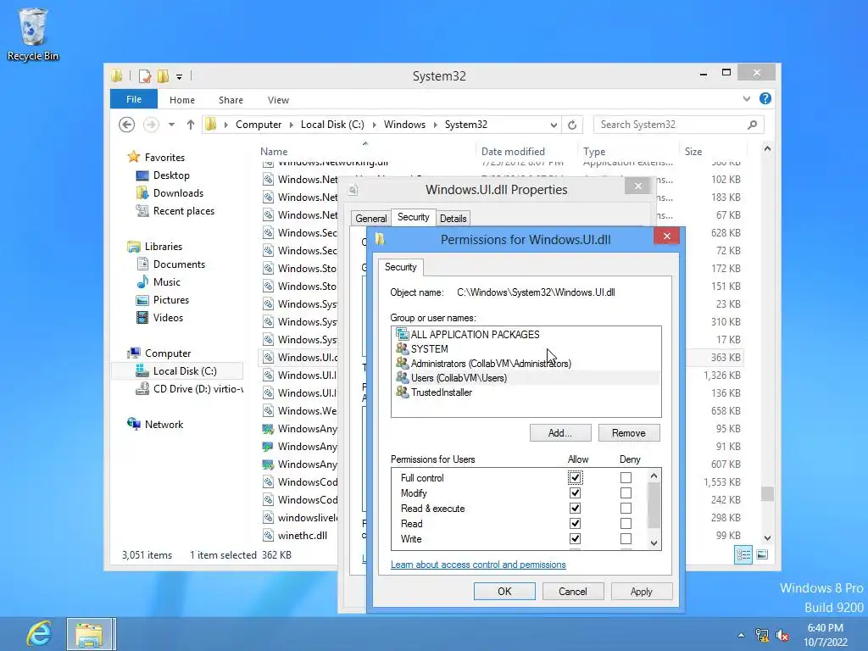This screenshot has height=651, width=868.
Task: Expand the Local Disk (C:) breadcrumb arrow
Action: pos(374,125)
